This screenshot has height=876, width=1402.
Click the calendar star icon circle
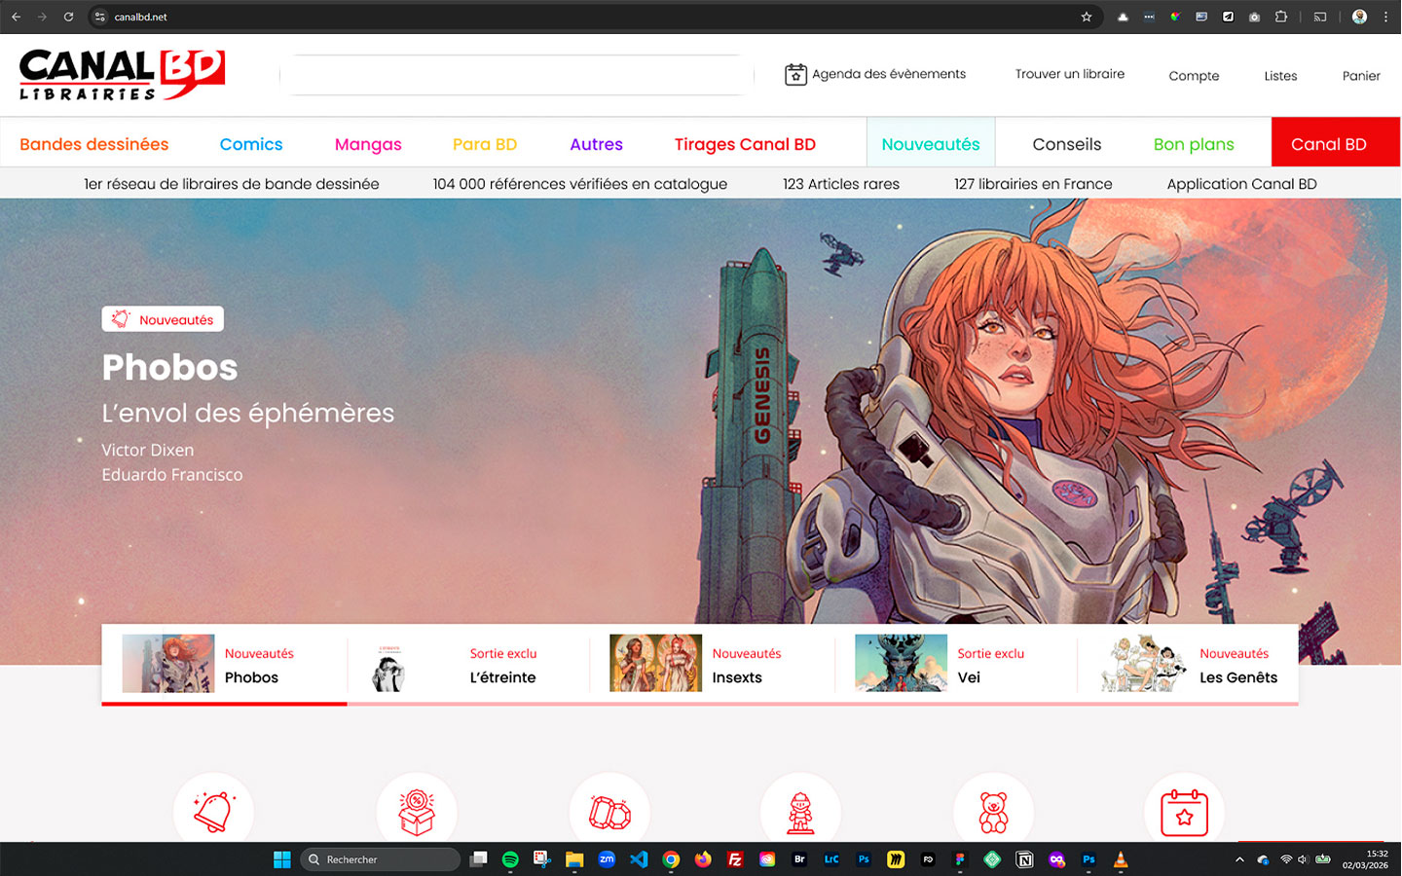click(x=1184, y=811)
